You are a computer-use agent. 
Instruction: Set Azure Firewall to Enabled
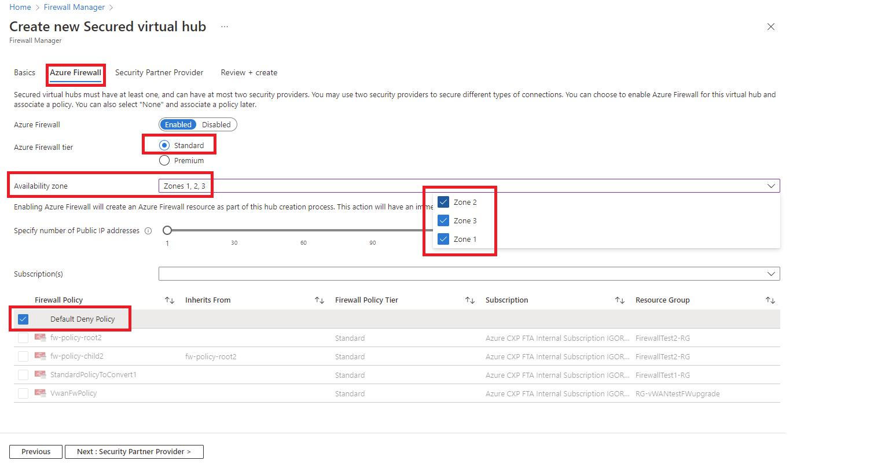click(x=178, y=124)
